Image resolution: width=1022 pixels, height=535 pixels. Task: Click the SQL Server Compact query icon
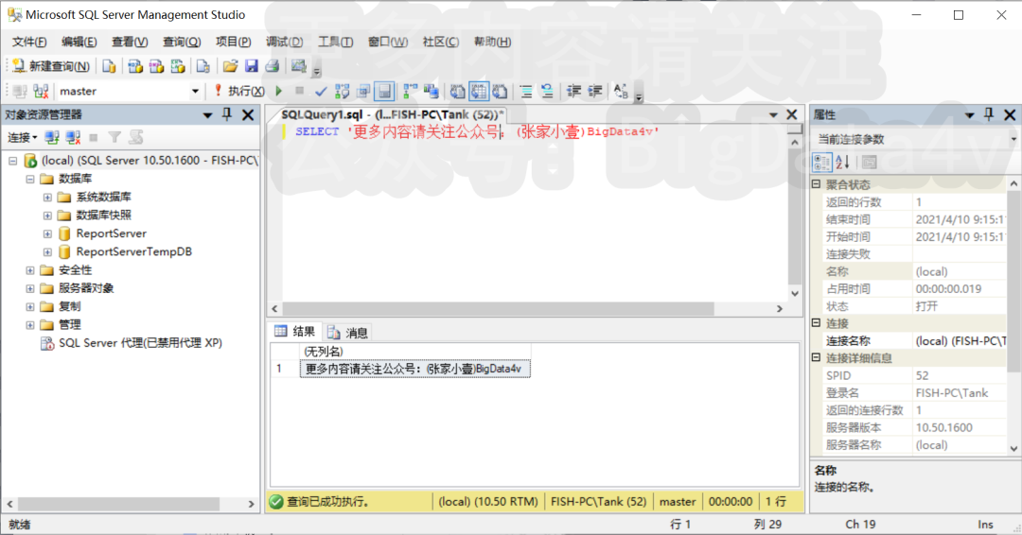pos(203,66)
